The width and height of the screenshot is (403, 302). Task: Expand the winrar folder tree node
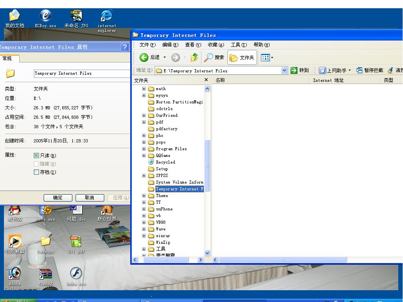pyautogui.click(x=144, y=236)
